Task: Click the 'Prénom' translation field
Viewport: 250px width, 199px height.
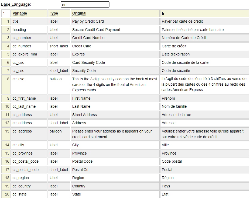Action: click(x=204, y=98)
